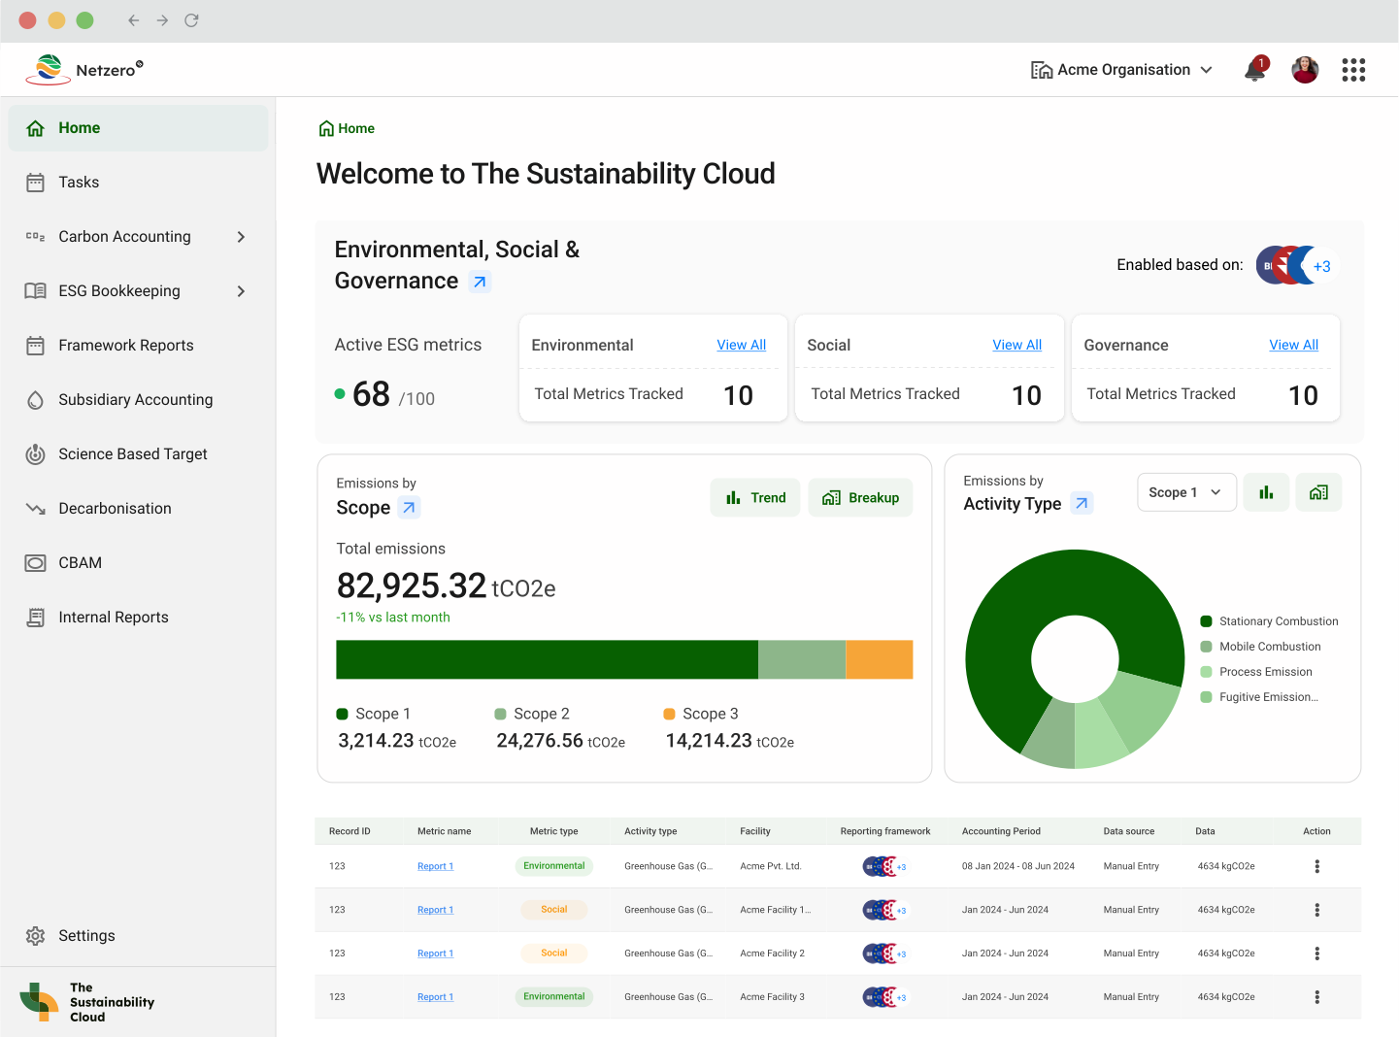Image resolution: width=1399 pixels, height=1037 pixels.
Task: Click the framework logos with +3 badge
Action: (x=1297, y=265)
